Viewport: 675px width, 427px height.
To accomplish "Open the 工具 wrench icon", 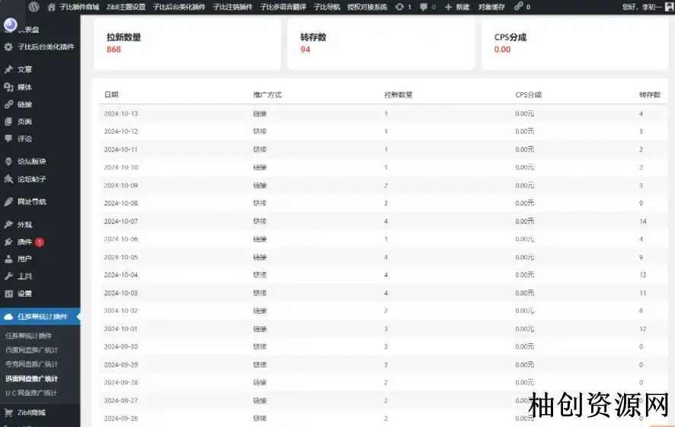I will click(9, 276).
